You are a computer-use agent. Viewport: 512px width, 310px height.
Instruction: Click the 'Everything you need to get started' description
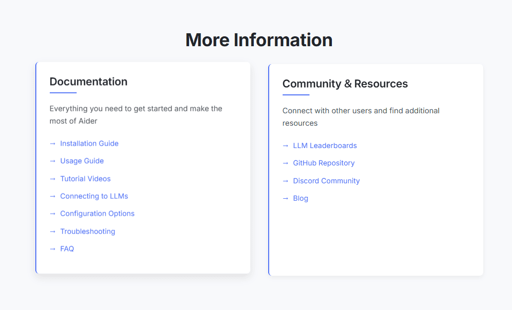(x=136, y=115)
